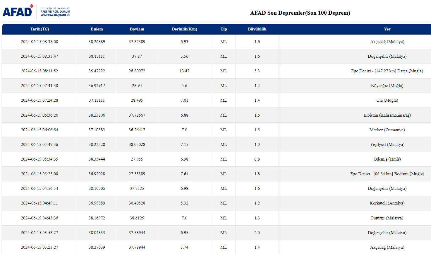Image resolution: width=431 pixels, height=254 pixels.
Task: Click the latitude value 36.95889
Action: [x=97, y=203]
